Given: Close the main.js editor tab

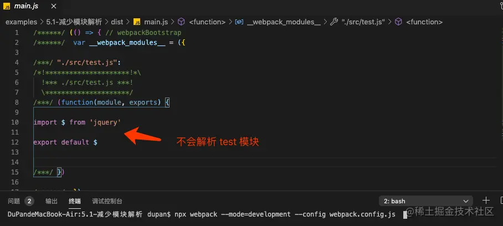Looking at the screenshot, I should (54, 7).
